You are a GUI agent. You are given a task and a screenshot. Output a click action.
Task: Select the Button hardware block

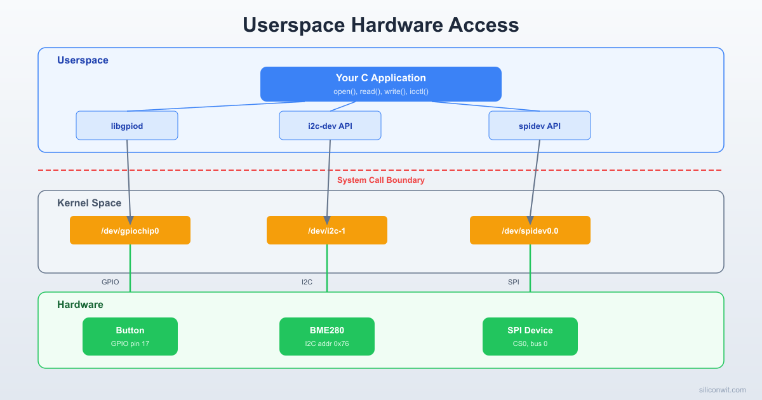pos(130,336)
